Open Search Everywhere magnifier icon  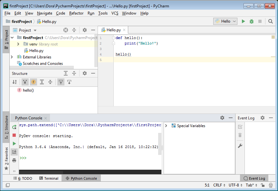click(270, 22)
